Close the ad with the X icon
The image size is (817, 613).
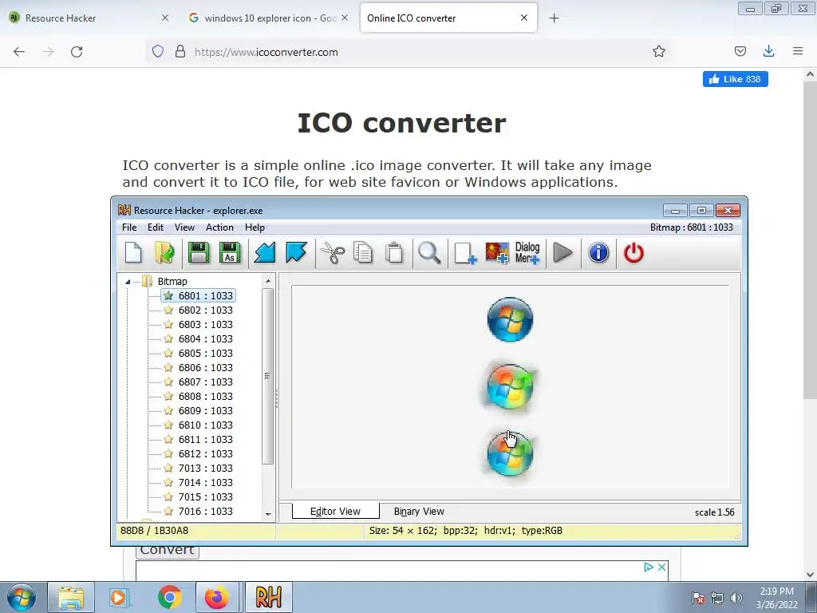[661, 568]
